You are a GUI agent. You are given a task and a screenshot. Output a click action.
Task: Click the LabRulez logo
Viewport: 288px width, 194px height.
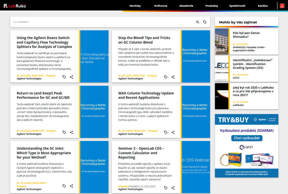[x=15, y=6]
